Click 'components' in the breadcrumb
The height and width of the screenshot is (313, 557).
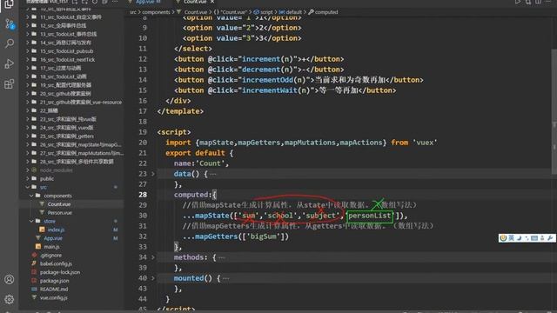(156, 12)
